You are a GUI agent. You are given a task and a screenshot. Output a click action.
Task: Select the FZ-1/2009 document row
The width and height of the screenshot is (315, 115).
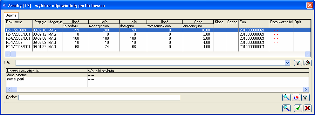point(158,43)
